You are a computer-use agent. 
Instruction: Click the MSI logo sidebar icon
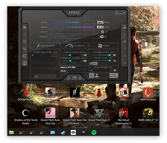pyautogui.click(x=25, y=27)
